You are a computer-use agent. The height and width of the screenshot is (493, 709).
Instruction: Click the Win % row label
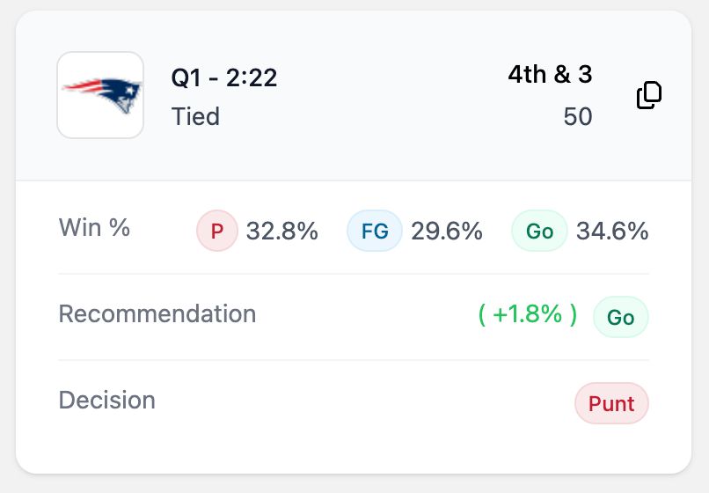click(x=94, y=228)
